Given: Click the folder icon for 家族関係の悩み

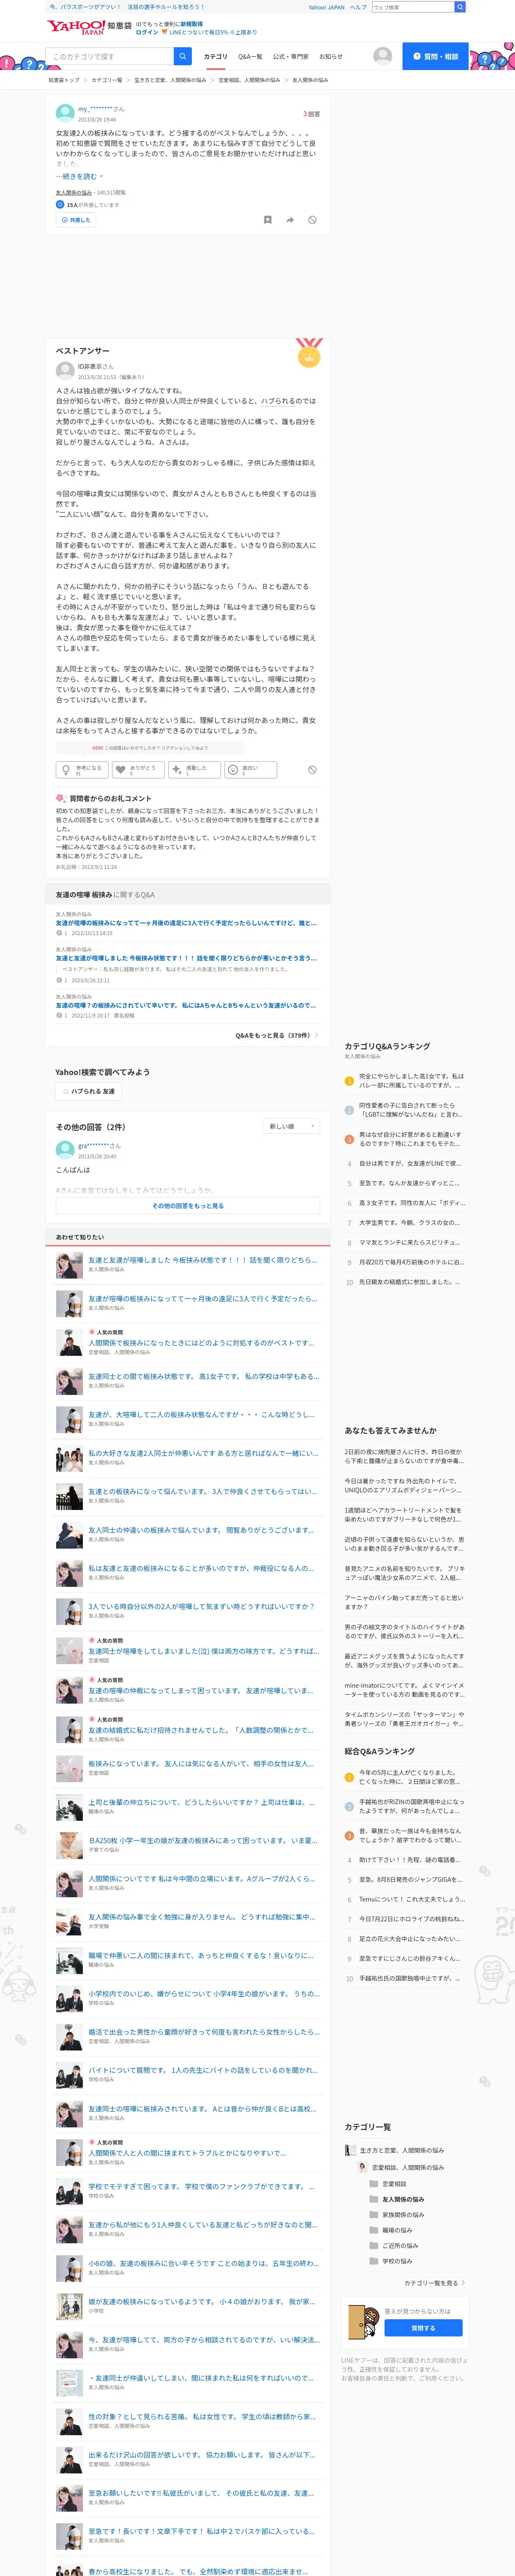Looking at the screenshot, I should pos(374,2215).
